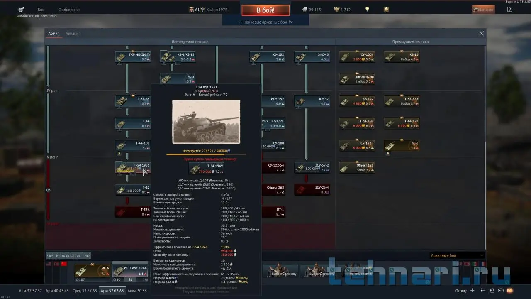The width and height of the screenshot is (531, 299).
Task: Select the СУ-100 vehicle card
Action: pyautogui.click(x=273, y=145)
